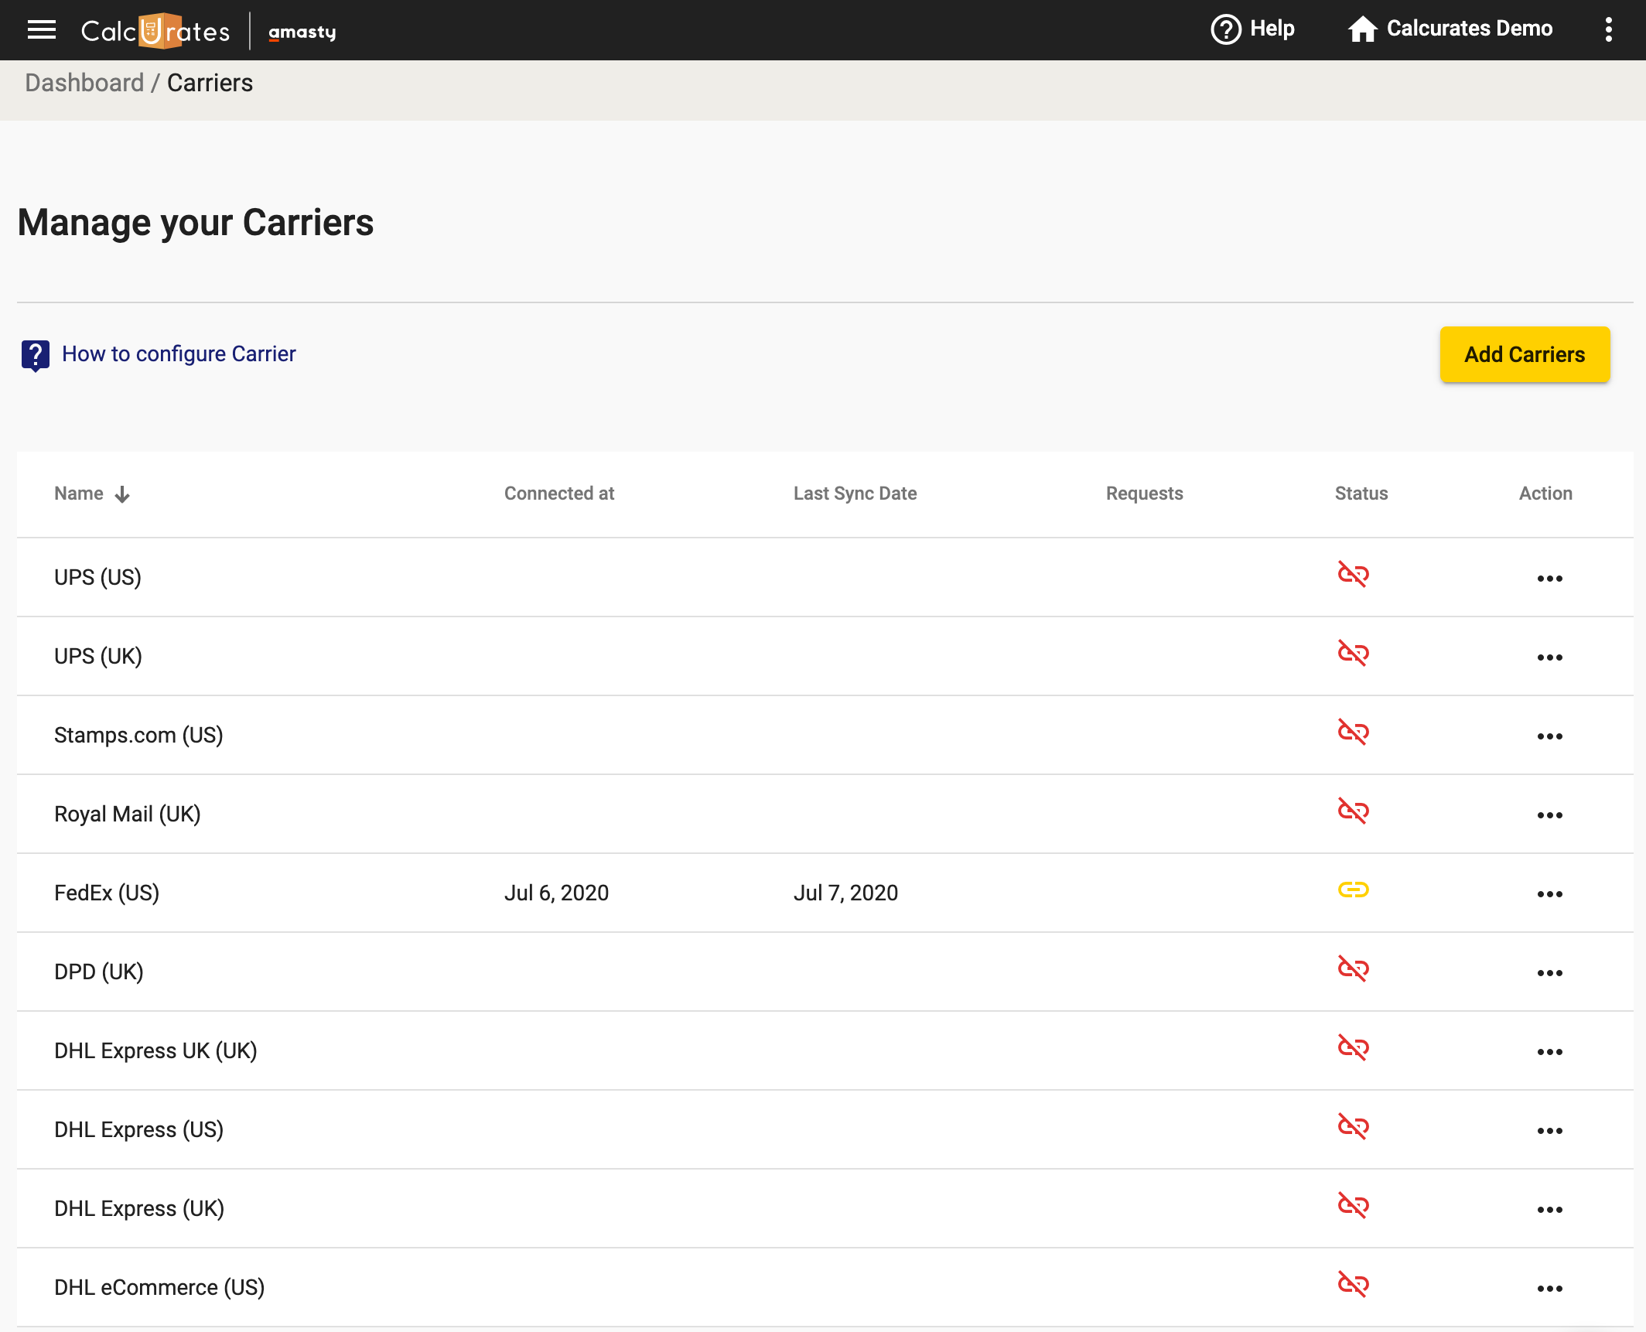Viewport: 1646px width, 1332px height.
Task: Open action menu for Royal Mail (UK)
Action: pos(1550,815)
